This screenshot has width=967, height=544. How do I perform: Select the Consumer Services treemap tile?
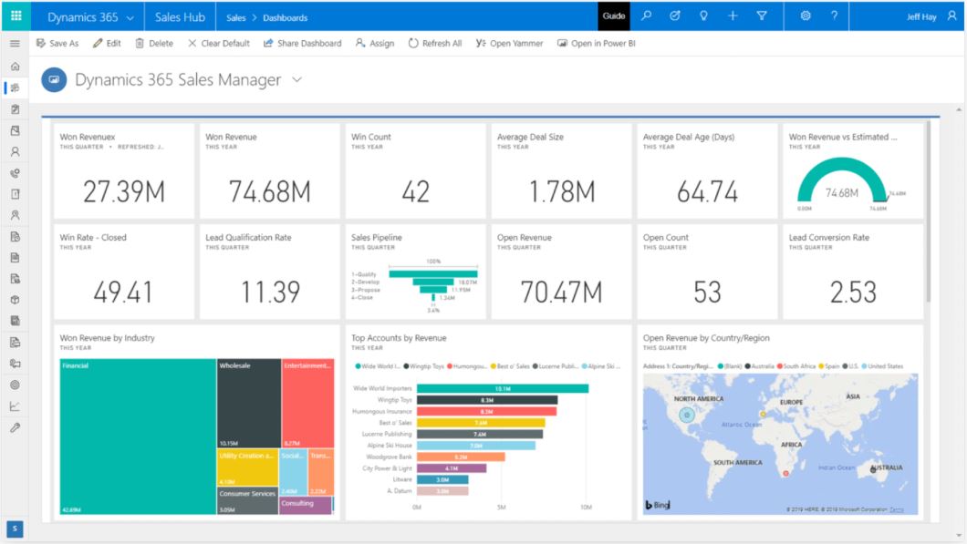tap(247, 501)
